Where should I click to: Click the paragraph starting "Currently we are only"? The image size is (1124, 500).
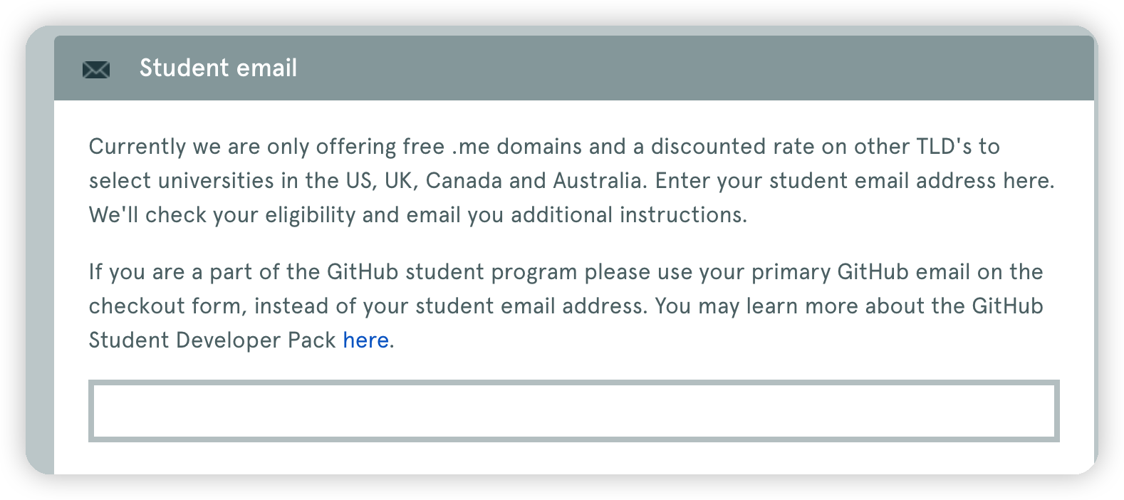[572, 181]
